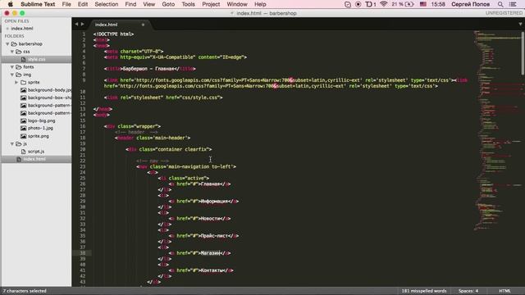Close the index.html tab
The height and width of the screenshot is (295, 525).
pyautogui.click(x=143, y=25)
